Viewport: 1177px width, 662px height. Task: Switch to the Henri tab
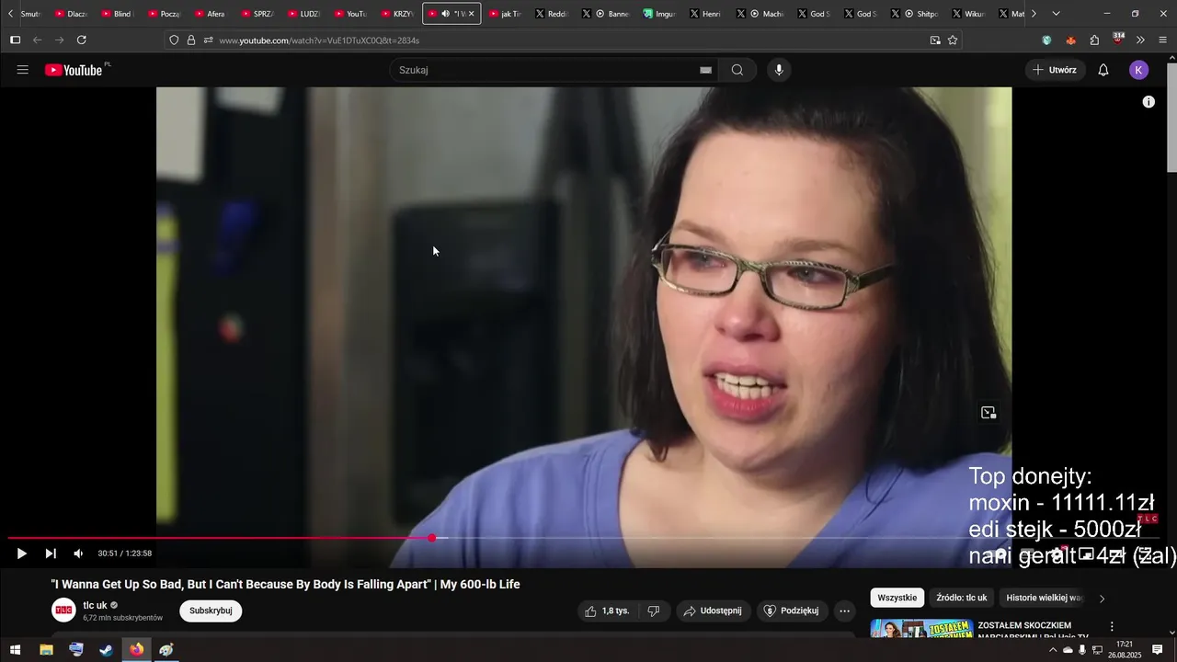click(x=705, y=14)
